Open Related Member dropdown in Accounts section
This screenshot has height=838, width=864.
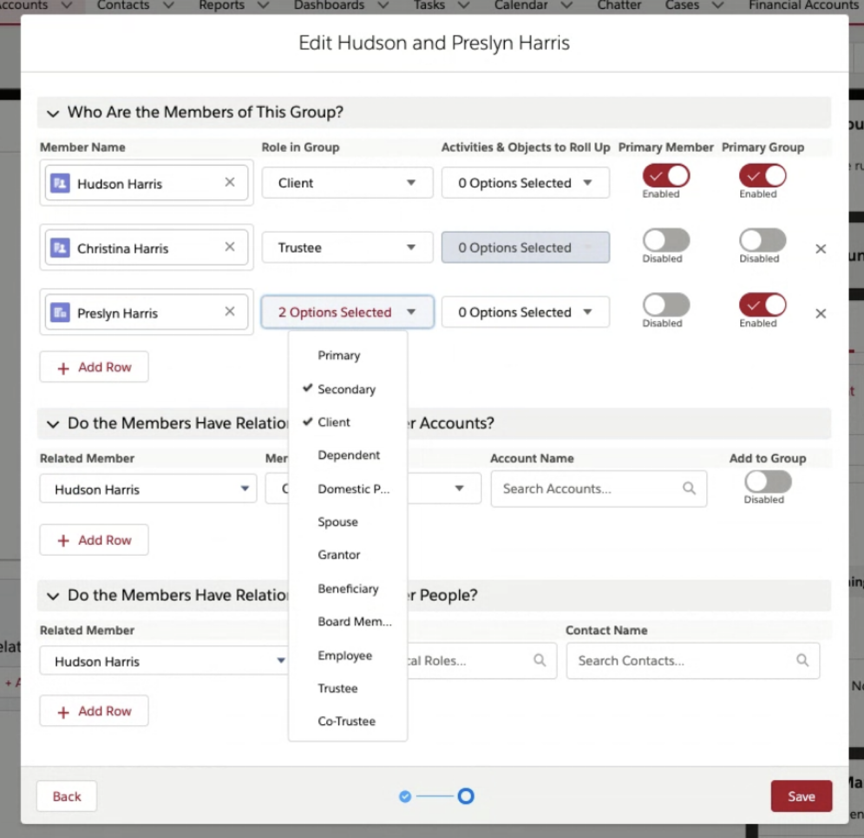(x=148, y=489)
